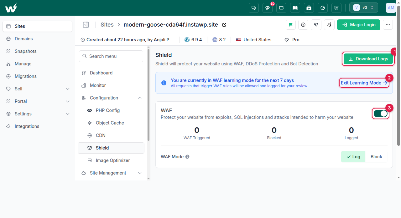
Task: Expand the Portal menu
Action: [38, 101]
